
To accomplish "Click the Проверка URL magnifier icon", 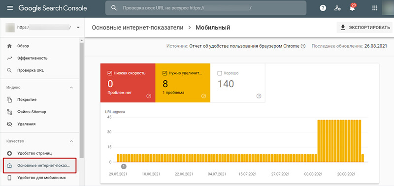I will coord(9,70).
